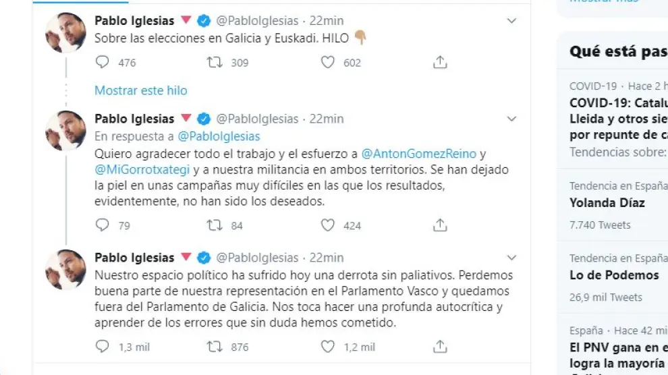Click Pablo Iglesias avatar on first tweet
The height and width of the screenshot is (375, 668).
[65, 32]
